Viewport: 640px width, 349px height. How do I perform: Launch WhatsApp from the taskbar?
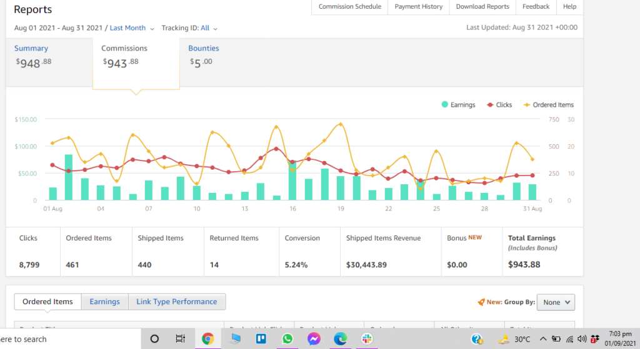287,339
